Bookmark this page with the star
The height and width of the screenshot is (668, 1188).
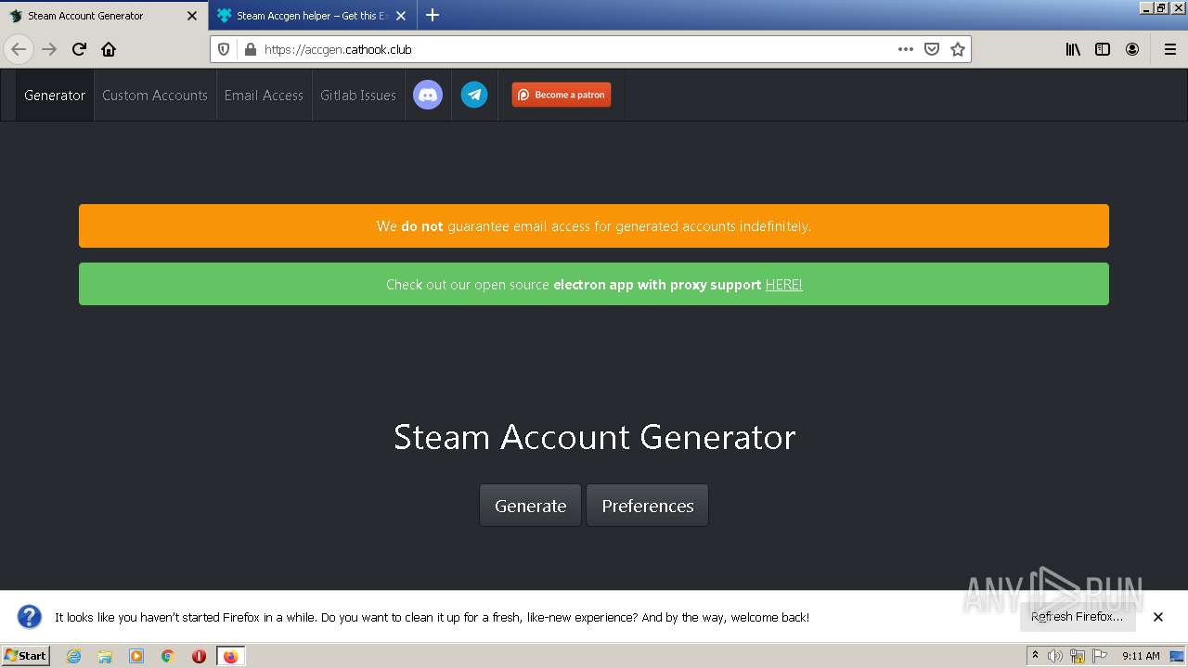[958, 49]
